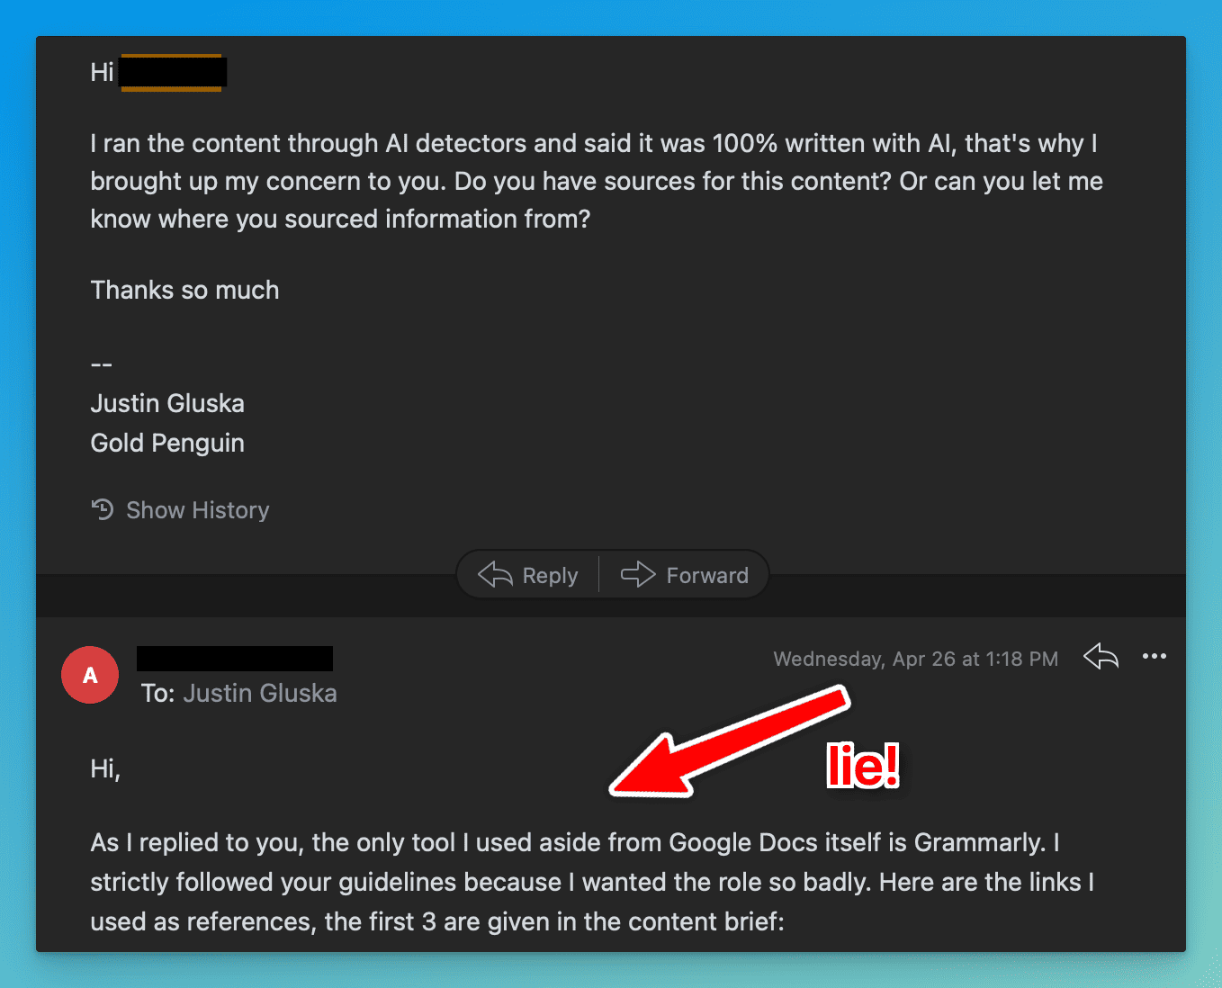The image size is (1222, 988).
Task: Click the redacted sender name in the second email
Action: (x=235, y=659)
